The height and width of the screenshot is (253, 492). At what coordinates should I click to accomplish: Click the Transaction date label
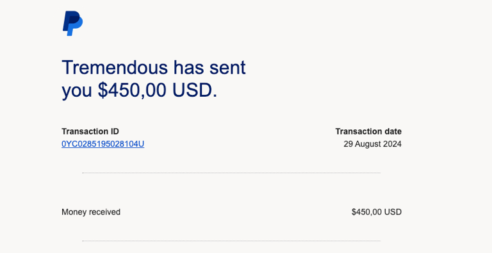point(368,131)
